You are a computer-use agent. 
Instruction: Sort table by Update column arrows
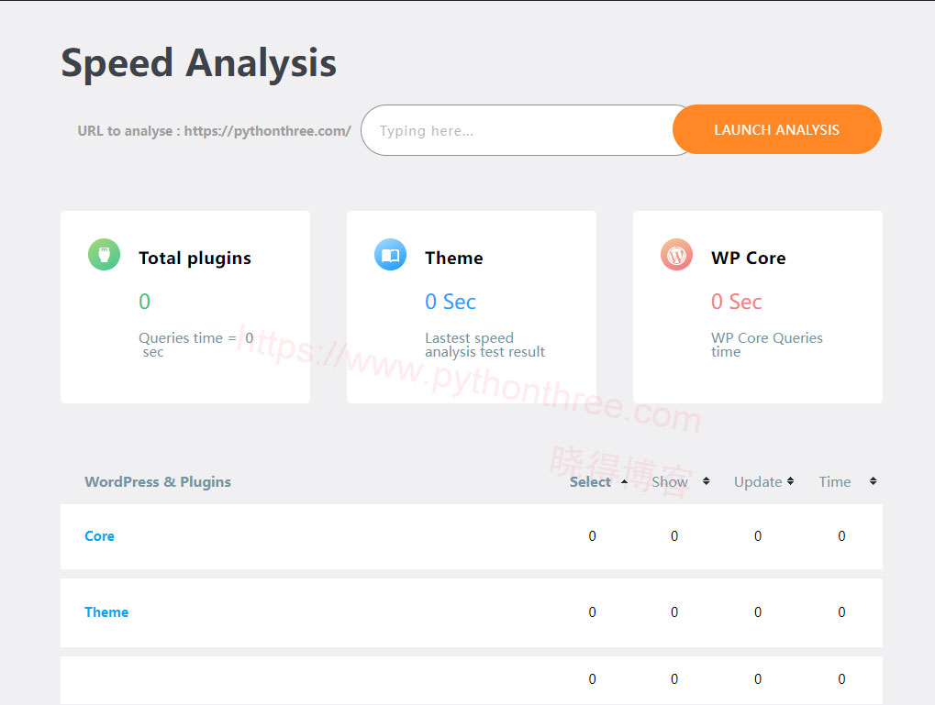pos(791,481)
